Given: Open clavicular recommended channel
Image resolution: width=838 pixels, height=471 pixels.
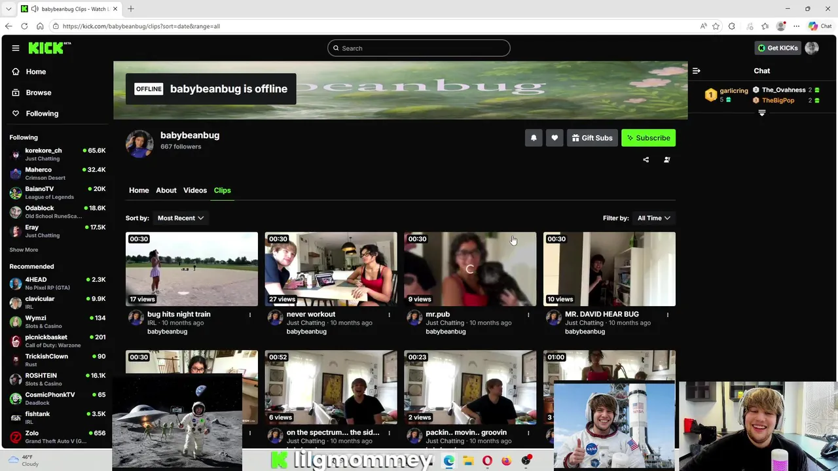Looking at the screenshot, I should pyautogui.click(x=58, y=302).
